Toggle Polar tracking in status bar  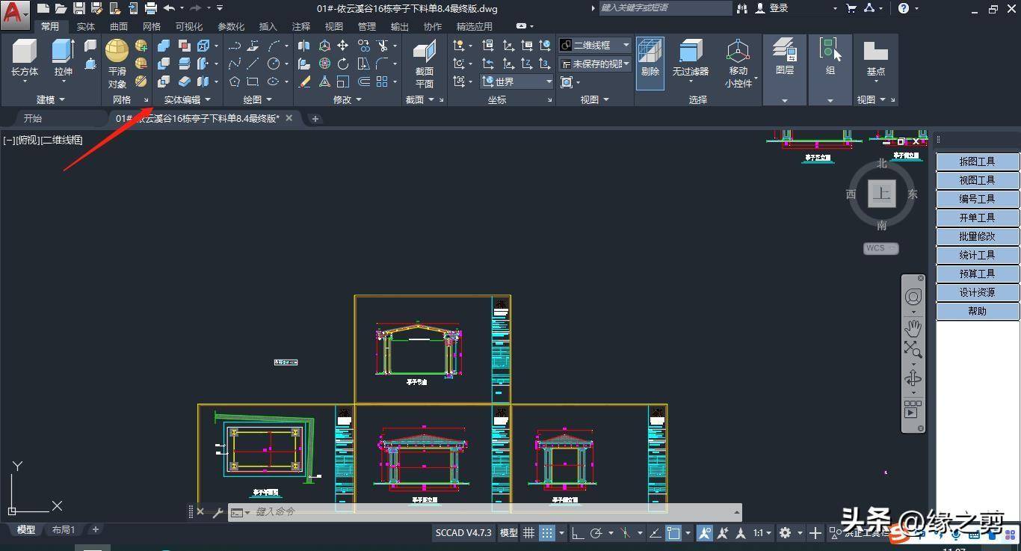596,533
